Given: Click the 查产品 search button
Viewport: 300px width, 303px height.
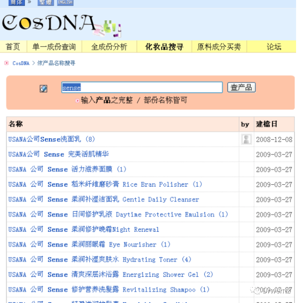Looking at the screenshot, I should tap(241, 87).
